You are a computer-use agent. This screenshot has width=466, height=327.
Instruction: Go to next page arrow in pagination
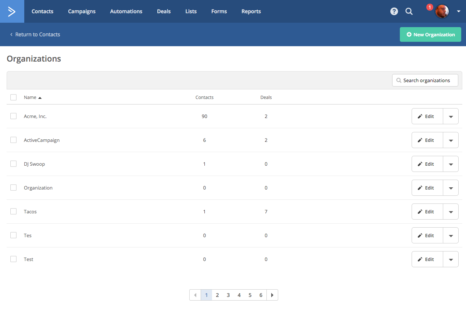point(272,295)
